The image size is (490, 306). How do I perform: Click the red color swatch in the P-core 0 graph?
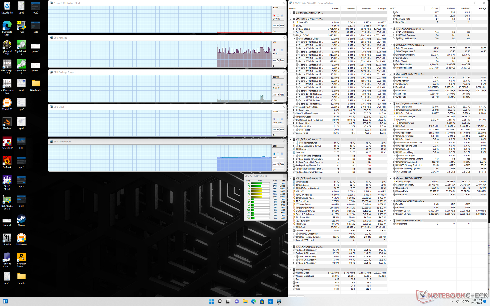[274, 15]
